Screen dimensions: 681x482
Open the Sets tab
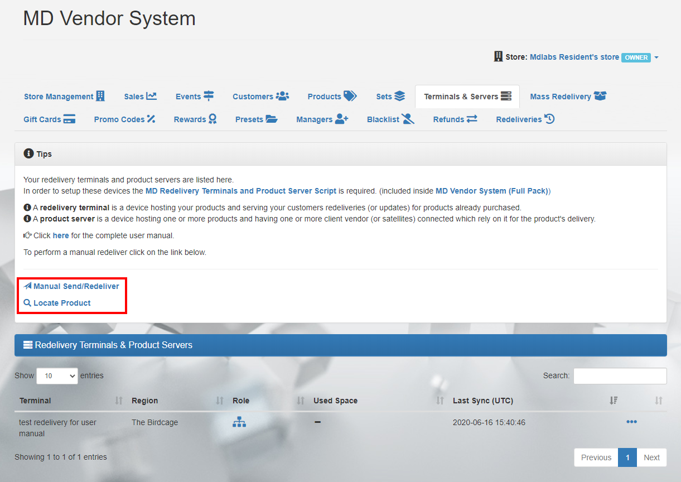390,97
